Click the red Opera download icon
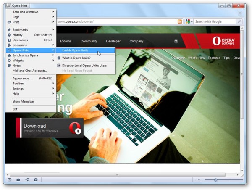Screen dimensions: 252x190 click(x=75, y=128)
